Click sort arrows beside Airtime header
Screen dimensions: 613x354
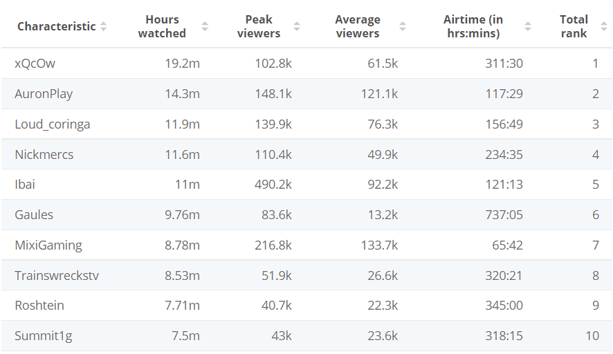528,26
